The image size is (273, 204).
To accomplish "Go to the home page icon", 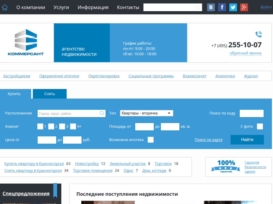I will pyautogui.click(x=5, y=7).
